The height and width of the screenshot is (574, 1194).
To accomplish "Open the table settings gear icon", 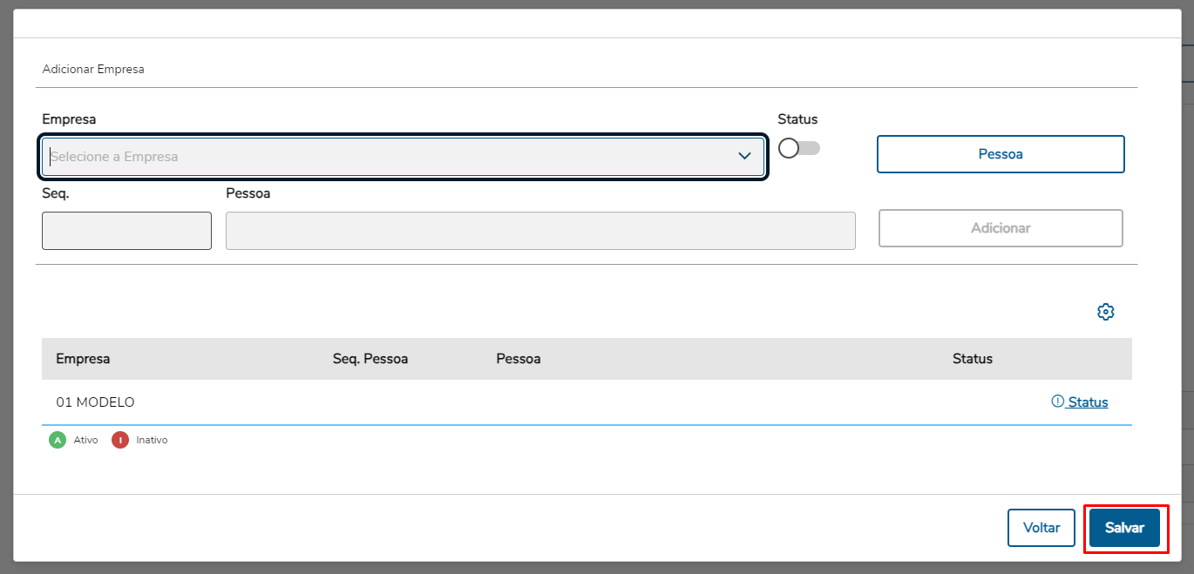I will 1106,312.
